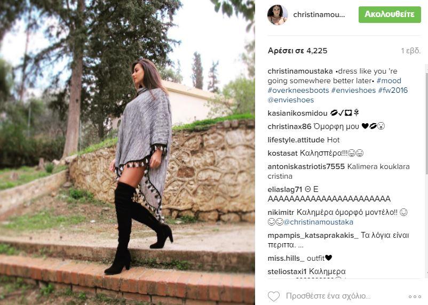Screen dimensions: 428x305
Task: Open the #overkneesboots hashtag
Action: (298, 90)
